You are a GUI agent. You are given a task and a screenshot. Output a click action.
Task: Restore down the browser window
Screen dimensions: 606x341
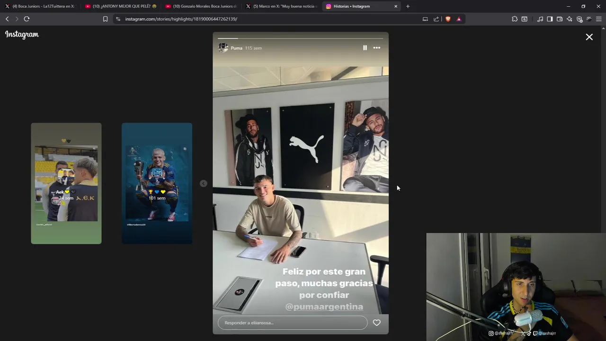[x=583, y=6]
